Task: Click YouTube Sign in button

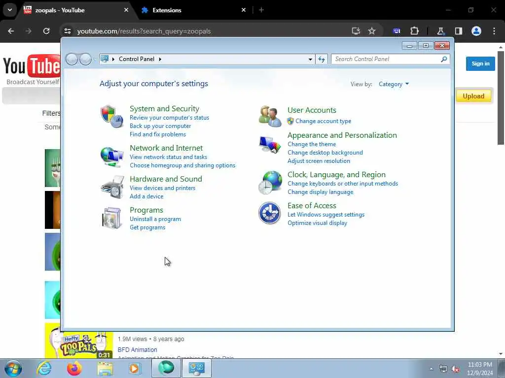Action: [480, 63]
